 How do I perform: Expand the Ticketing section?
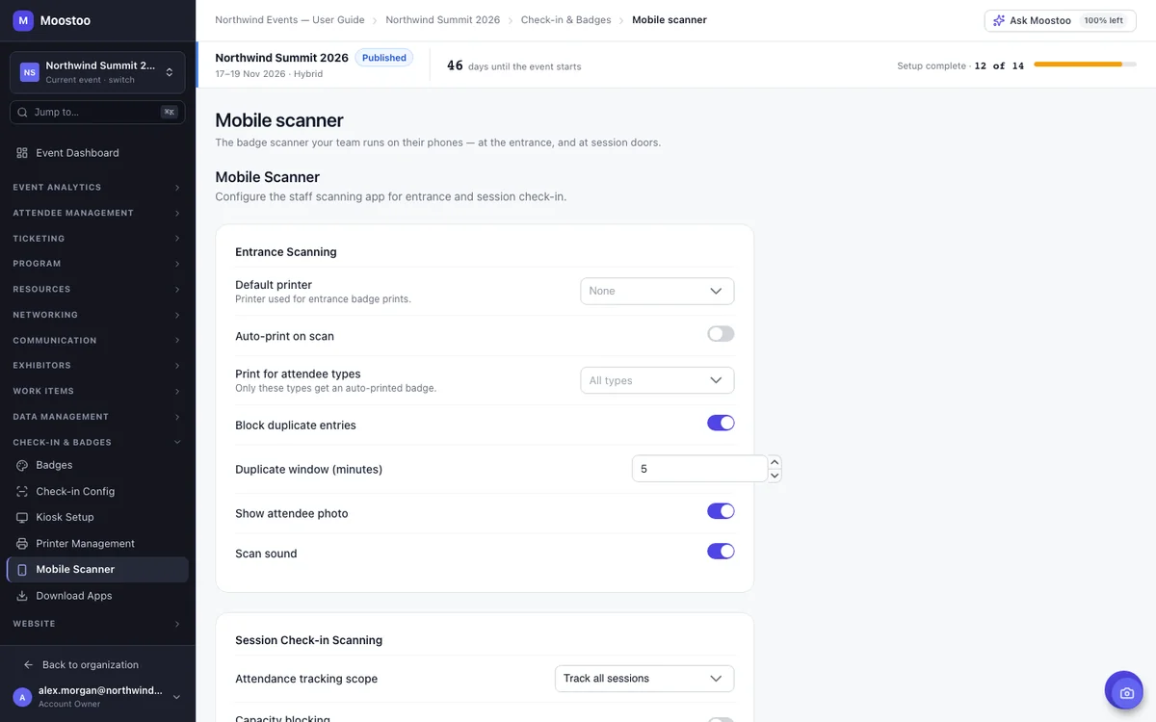97,239
